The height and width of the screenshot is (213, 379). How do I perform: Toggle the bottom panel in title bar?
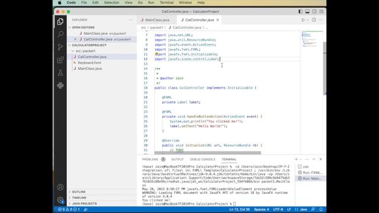(x=307, y=11)
